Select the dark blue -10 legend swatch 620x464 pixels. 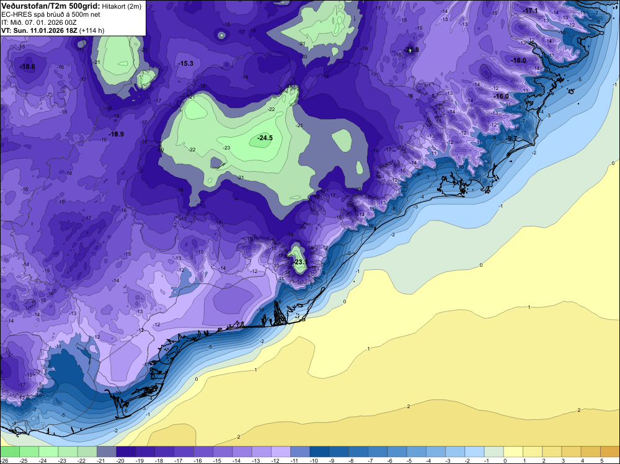319,452
